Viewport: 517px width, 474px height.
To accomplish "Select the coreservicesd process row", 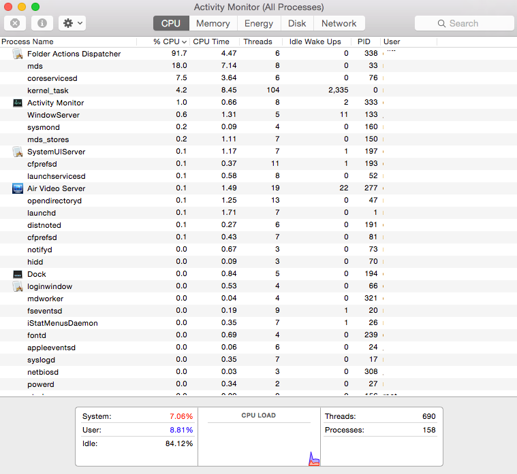I will (259, 78).
